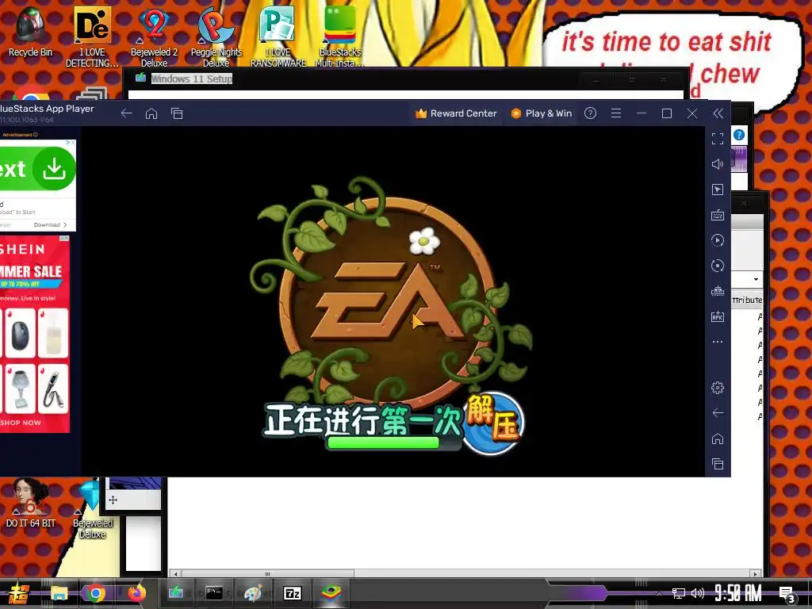Close the top advertisement with its X
This screenshot has height=609, width=812.
(73, 142)
